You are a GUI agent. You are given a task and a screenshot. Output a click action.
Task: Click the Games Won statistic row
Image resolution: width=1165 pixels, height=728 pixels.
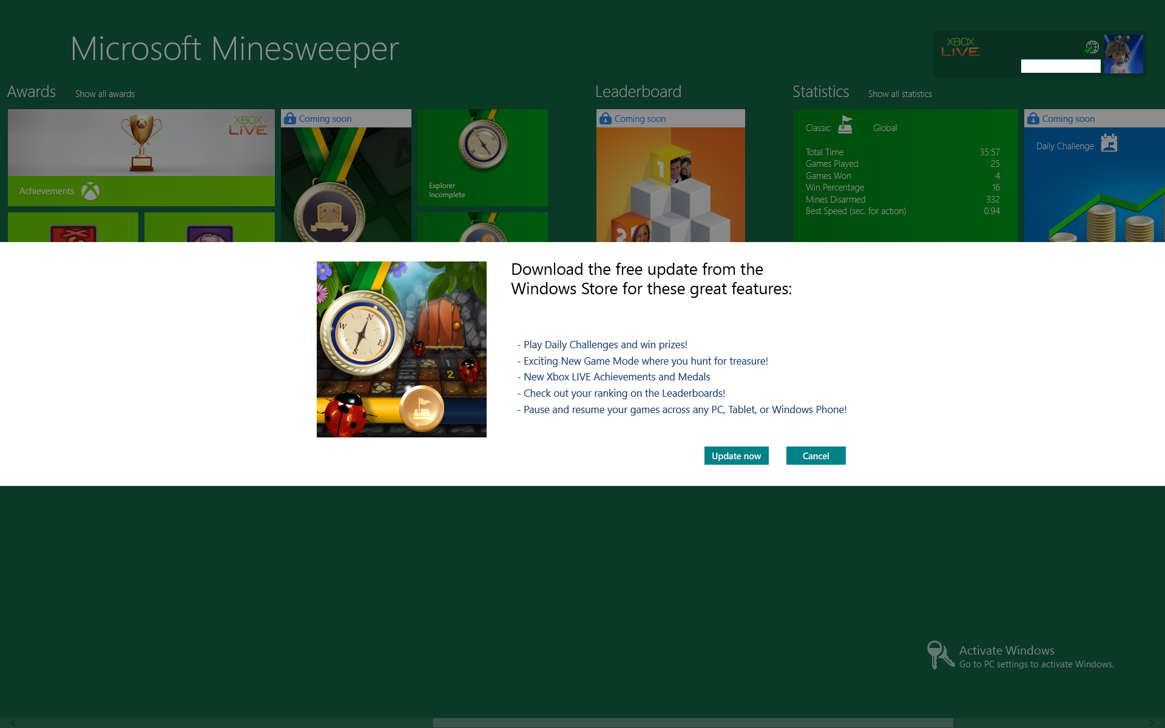click(903, 176)
